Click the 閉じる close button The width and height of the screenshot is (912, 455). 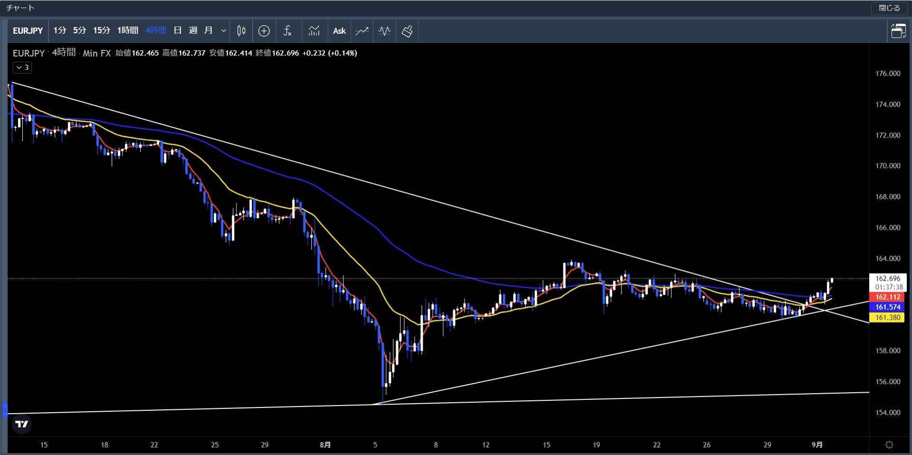point(889,8)
